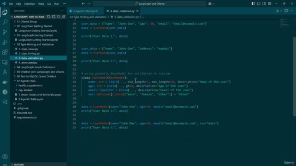
Task: Open the Edit menu
Action: click(18, 4)
